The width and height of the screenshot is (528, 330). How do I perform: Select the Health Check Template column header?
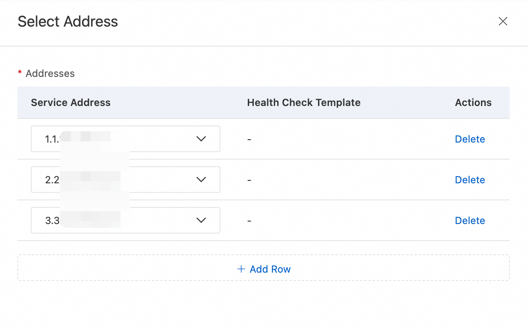point(303,103)
